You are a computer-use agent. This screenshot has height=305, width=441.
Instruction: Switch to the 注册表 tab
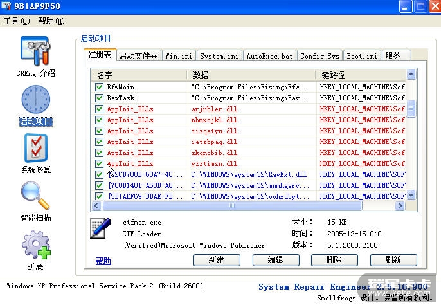(x=100, y=54)
